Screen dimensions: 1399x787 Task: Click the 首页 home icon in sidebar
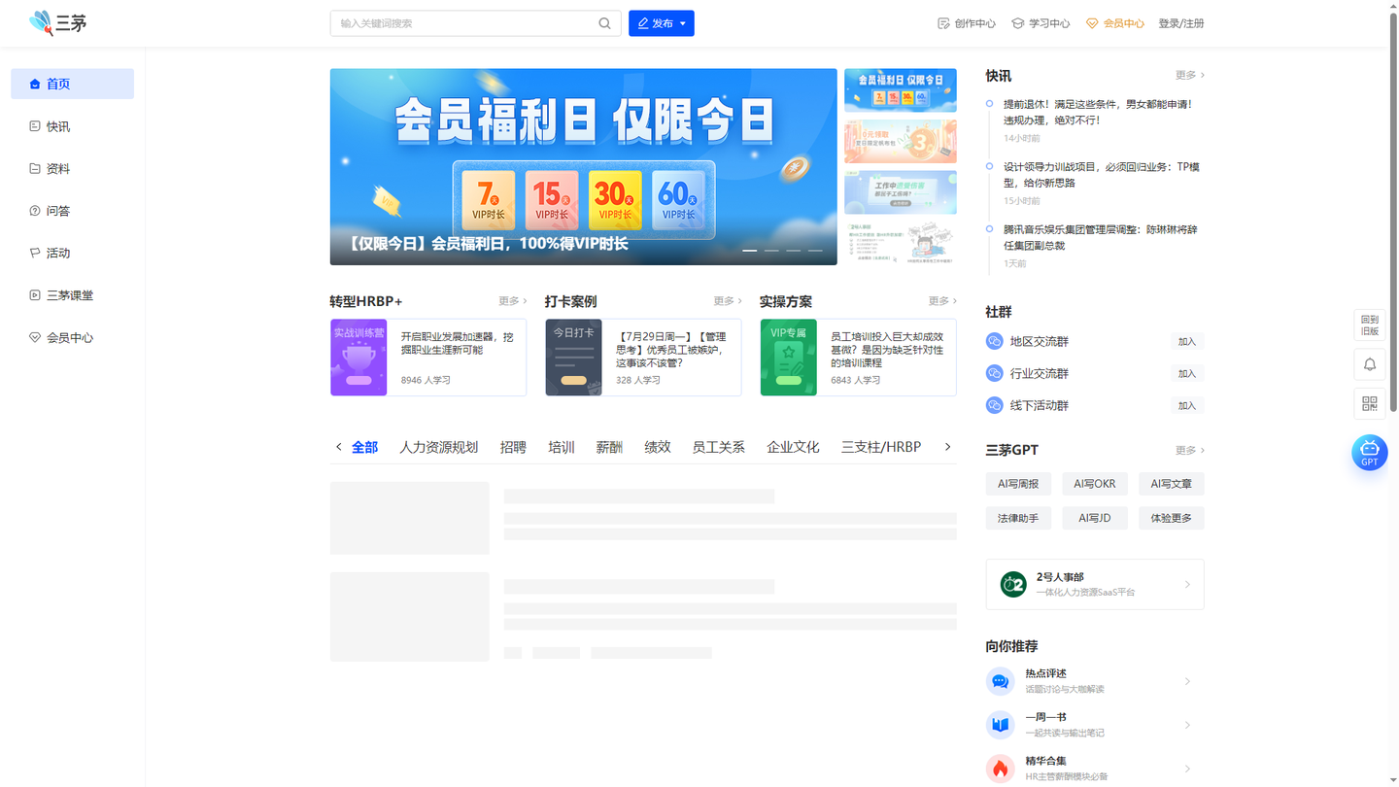(x=35, y=85)
